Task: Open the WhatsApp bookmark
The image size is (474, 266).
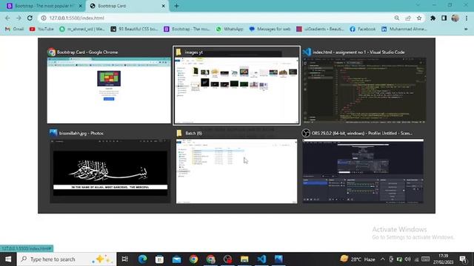Action: [x=230, y=29]
